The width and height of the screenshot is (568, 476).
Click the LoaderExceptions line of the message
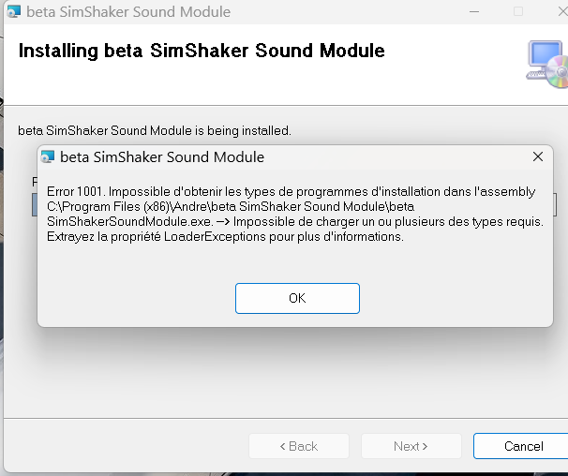tap(225, 236)
